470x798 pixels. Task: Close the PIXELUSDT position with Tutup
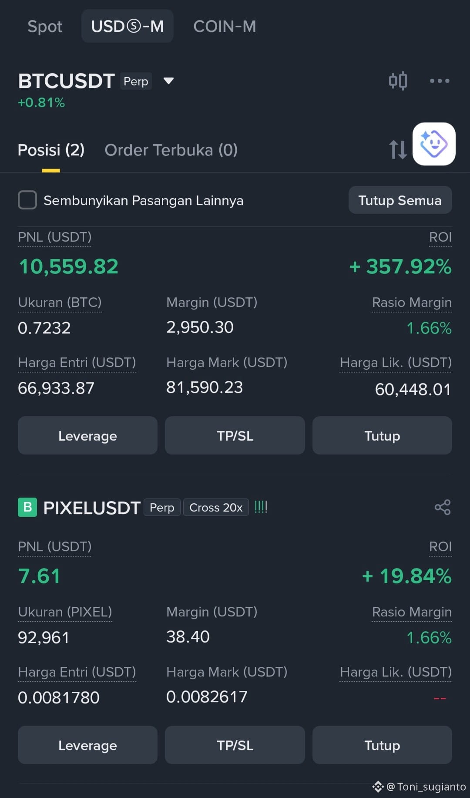click(382, 745)
